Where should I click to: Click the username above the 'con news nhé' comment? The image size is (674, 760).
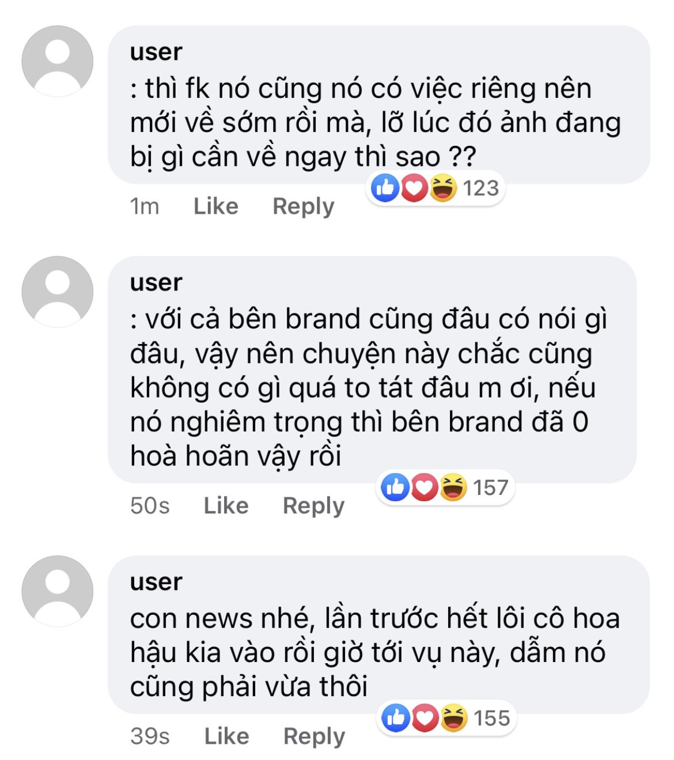156,581
